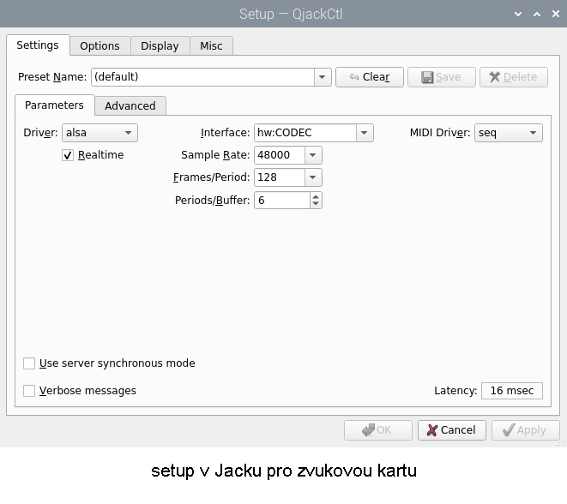567x504 pixels.
Task: Increase Periods/Buffer with the up arrow
Action: [x=316, y=197]
